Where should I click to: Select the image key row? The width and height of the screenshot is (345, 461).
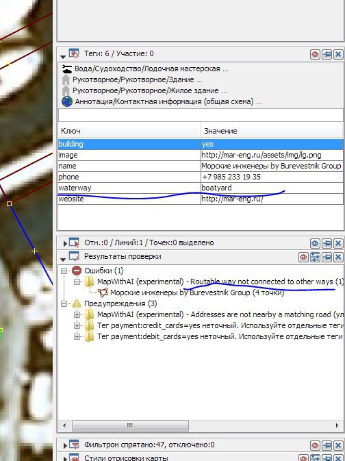pyautogui.click(x=129, y=155)
